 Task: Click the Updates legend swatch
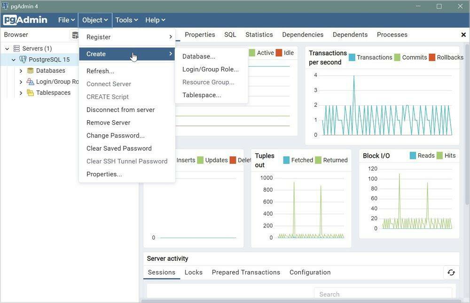pos(200,160)
